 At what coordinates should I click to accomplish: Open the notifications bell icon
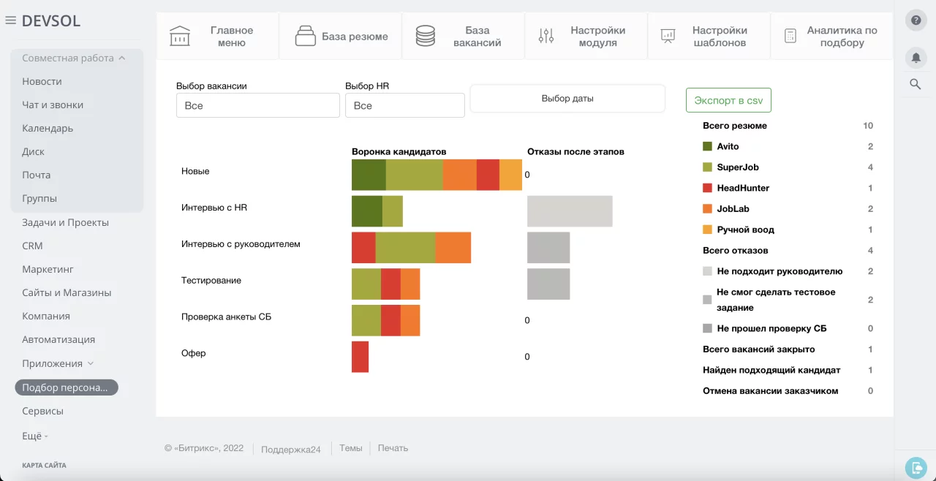tap(916, 57)
